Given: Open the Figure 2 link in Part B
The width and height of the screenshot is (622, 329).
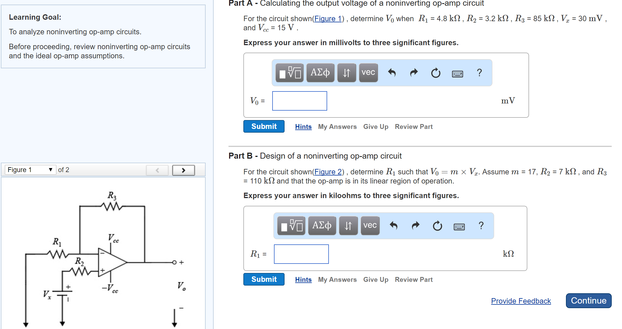Looking at the screenshot, I should (328, 172).
